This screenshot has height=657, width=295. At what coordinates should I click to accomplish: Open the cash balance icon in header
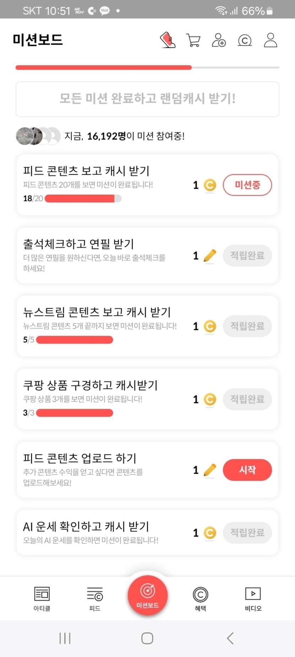coord(245,40)
